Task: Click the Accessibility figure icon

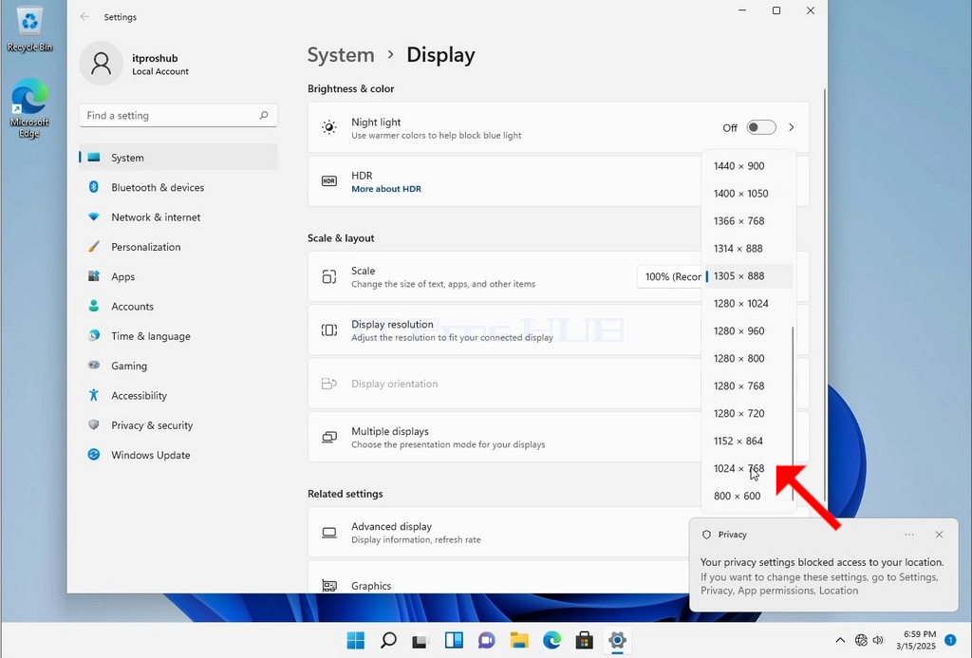Action: pos(94,395)
